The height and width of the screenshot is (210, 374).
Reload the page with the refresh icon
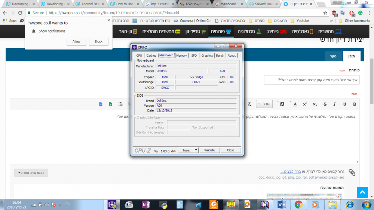(x=20, y=13)
